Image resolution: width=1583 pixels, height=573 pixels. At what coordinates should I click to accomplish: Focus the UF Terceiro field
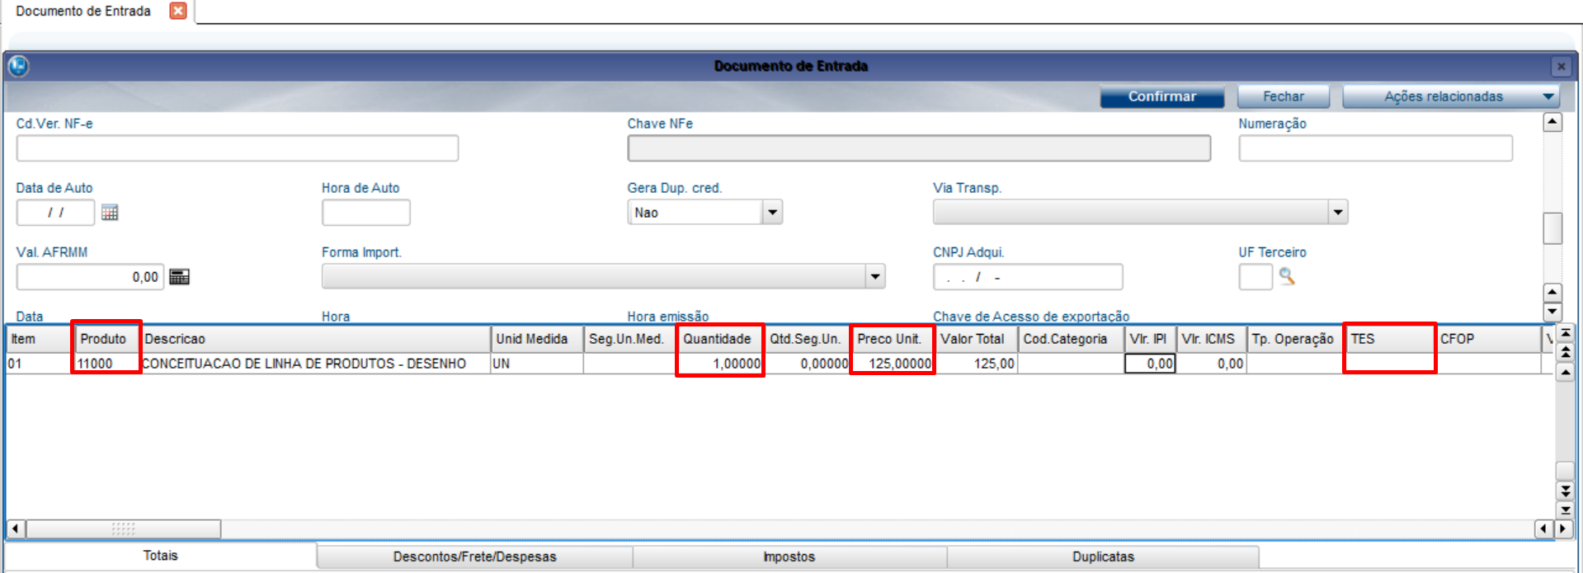click(x=1256, y=277)
